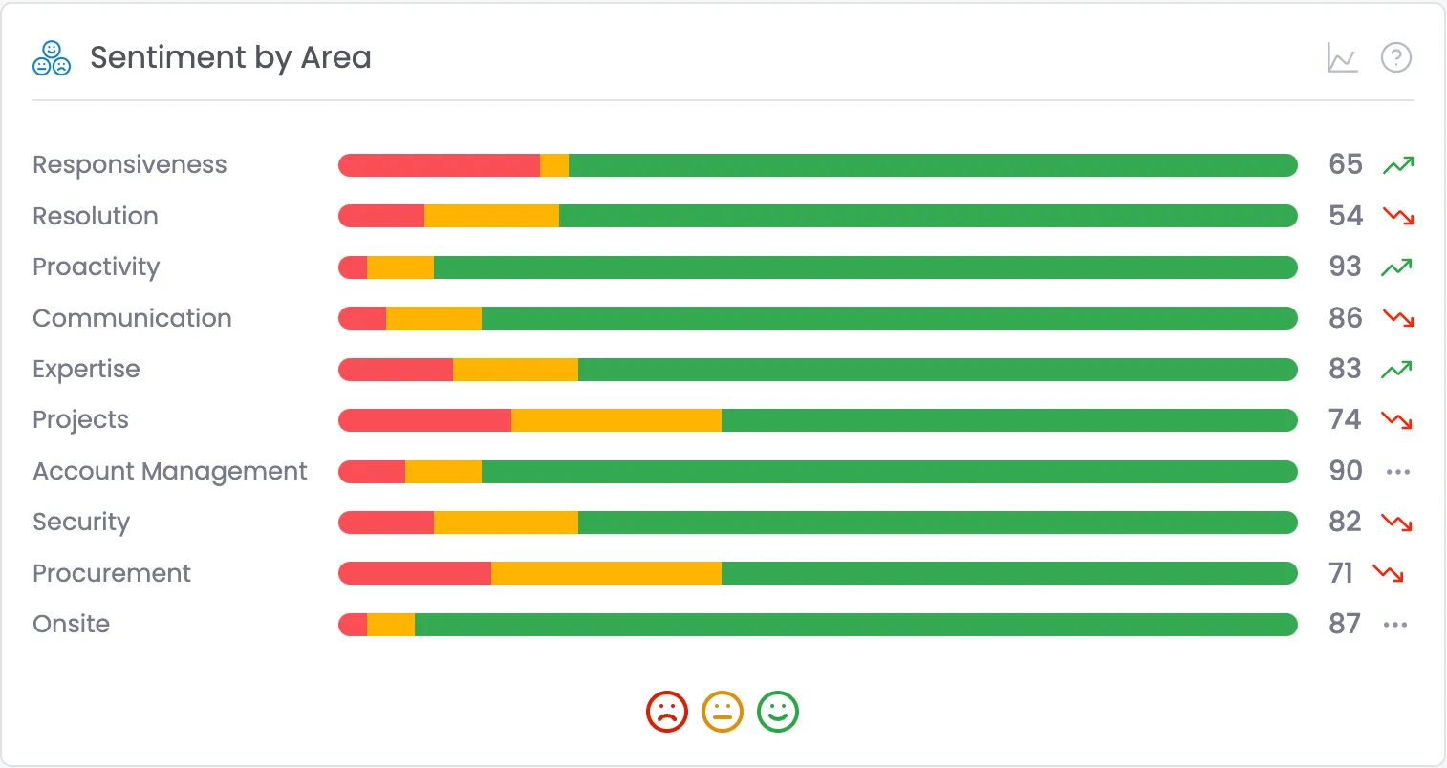Click the Sentiment by Area smiley icon
The width and height of the screenshot is (1447, 768).
coord(52,58)
